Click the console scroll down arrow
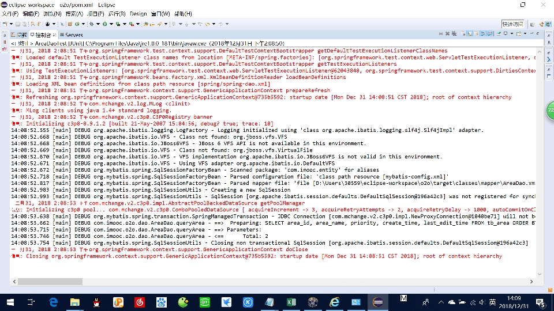The height and width of the screenshot is (311, 554). [x=540, y=274]
